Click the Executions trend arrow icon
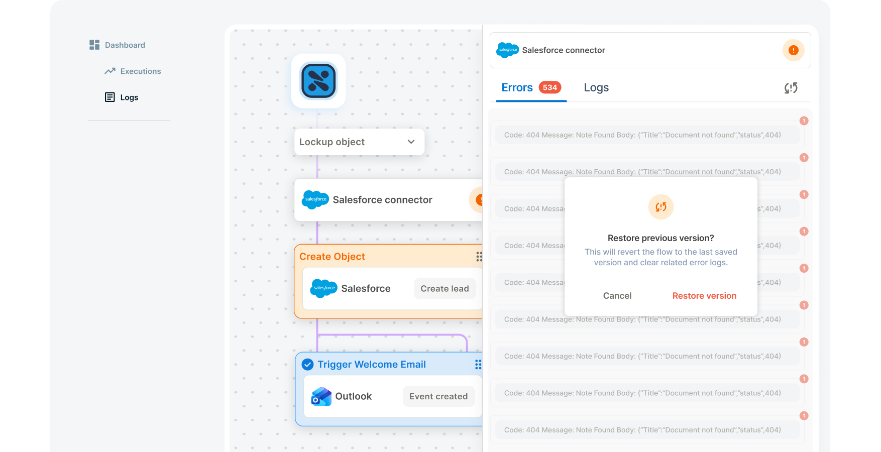 click(110, 71)
